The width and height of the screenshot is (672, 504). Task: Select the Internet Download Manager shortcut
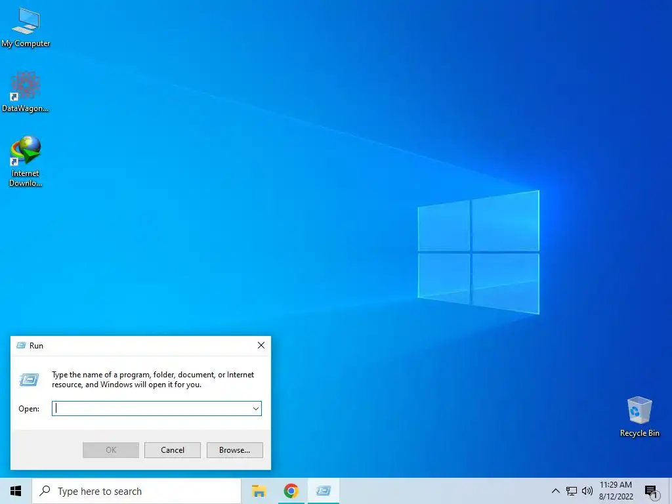pos(26,161)
